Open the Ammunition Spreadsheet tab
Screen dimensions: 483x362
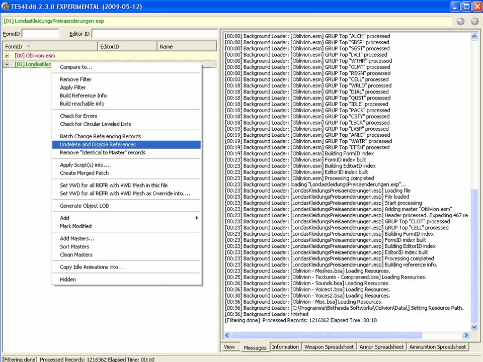point(437,347)
